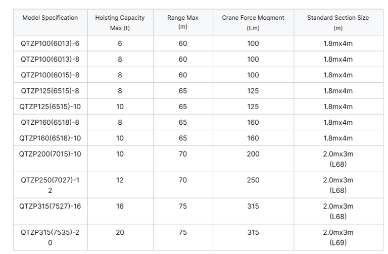The image size is (388, 254).
Task: Select the QTZP100(6015)-8 model cell
Action: (x=50, y=75)
